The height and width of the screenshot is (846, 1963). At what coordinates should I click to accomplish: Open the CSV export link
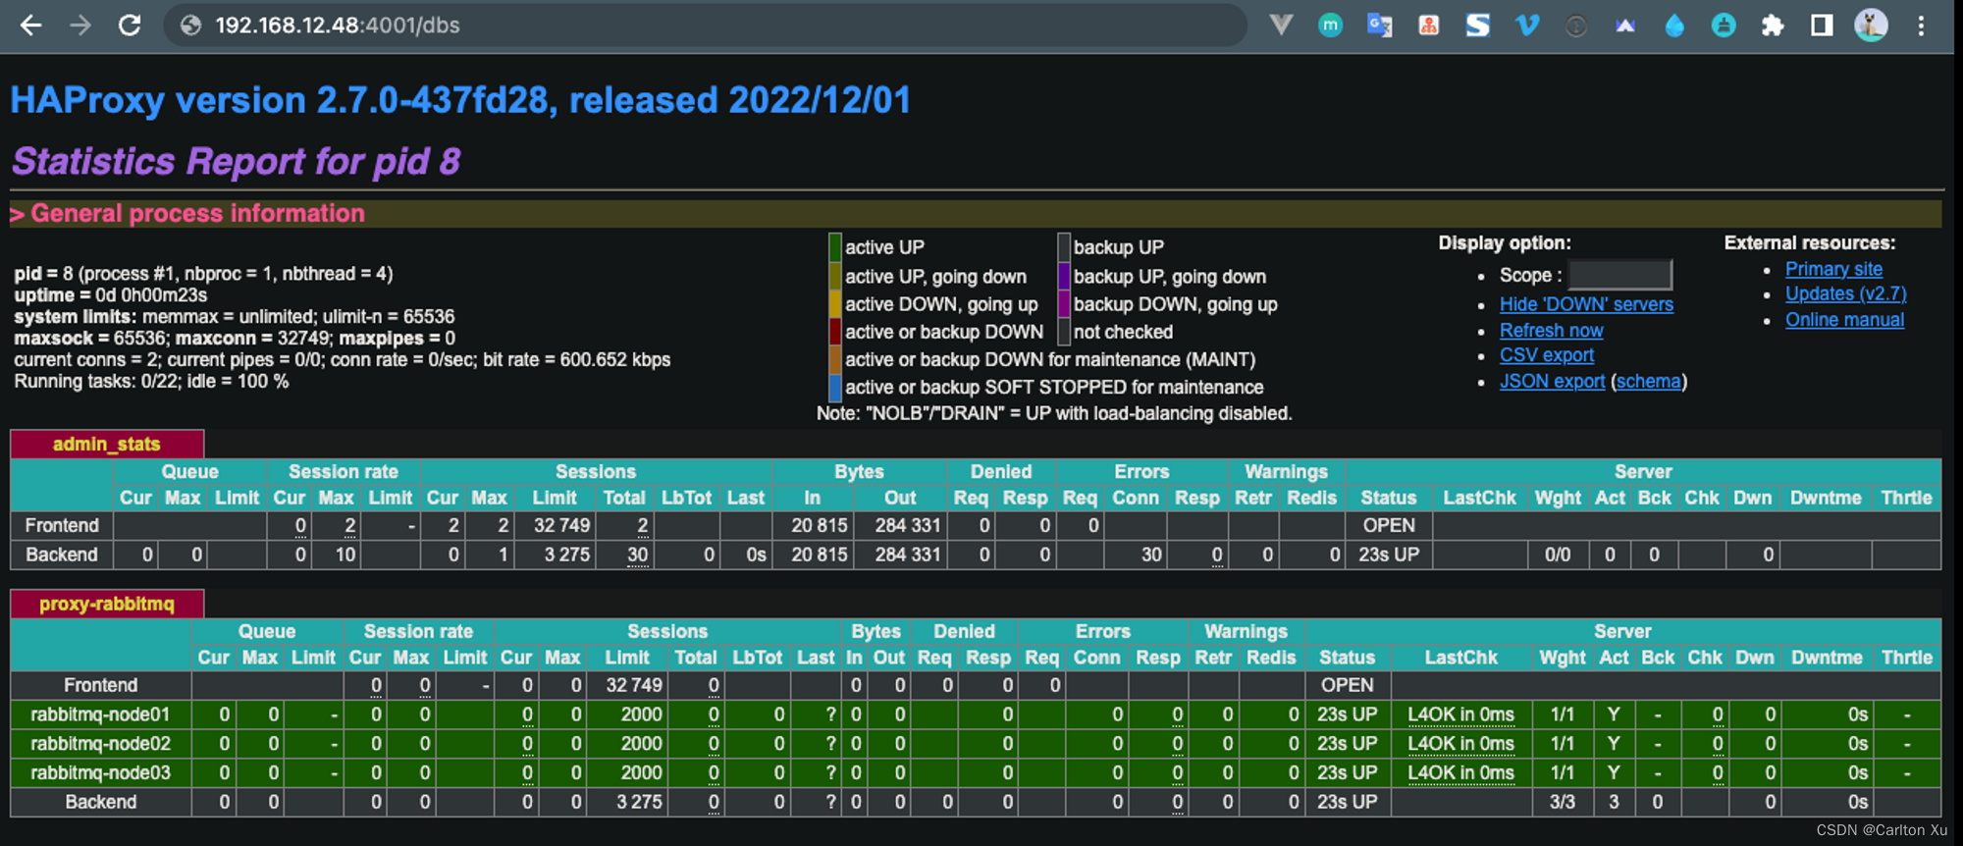pos(1546,355)
